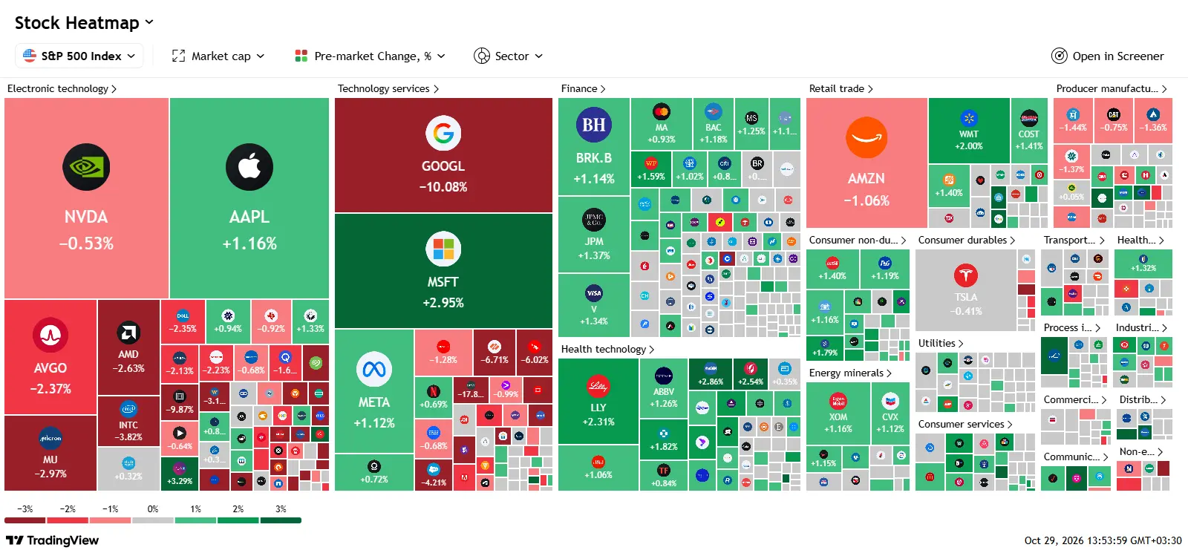The image size is (1188, 556).
Task: Open the Utilities sector heading
Action: click(941, 343)
